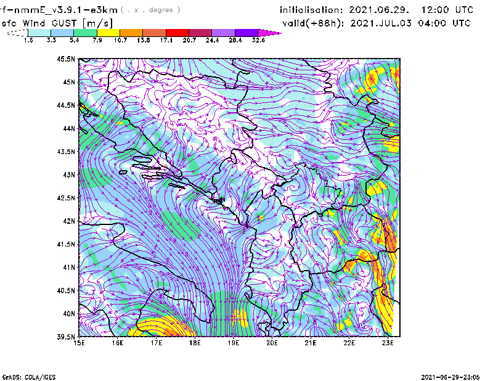Click the 23E longitude label
The height and width of the screenshot is (381, 493).
388,343
